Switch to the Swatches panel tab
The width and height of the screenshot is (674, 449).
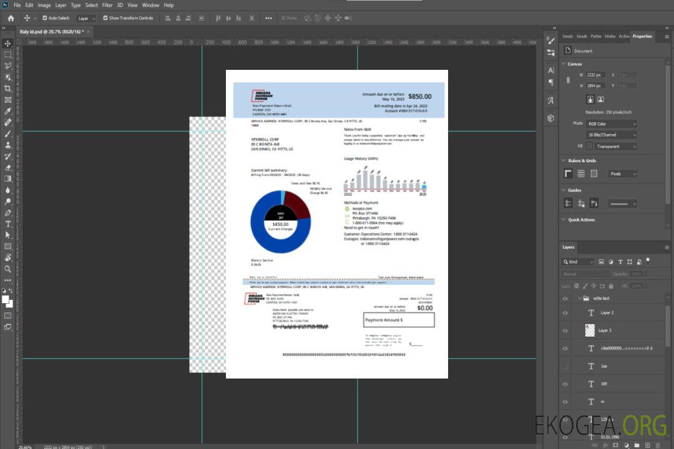point(567,36)
